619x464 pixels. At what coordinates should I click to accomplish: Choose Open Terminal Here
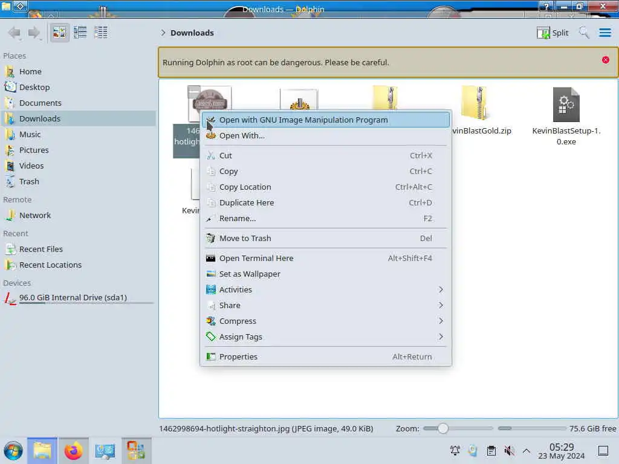click(x=326, y=259)
